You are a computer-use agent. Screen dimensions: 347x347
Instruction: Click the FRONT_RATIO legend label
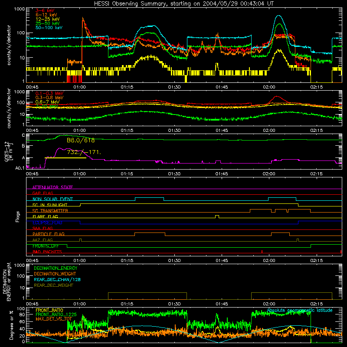pyautogui.click(x=49, y=310)
